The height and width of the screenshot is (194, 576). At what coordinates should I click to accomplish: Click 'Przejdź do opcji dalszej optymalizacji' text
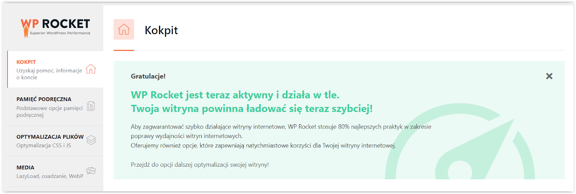[x=200, y=165]
